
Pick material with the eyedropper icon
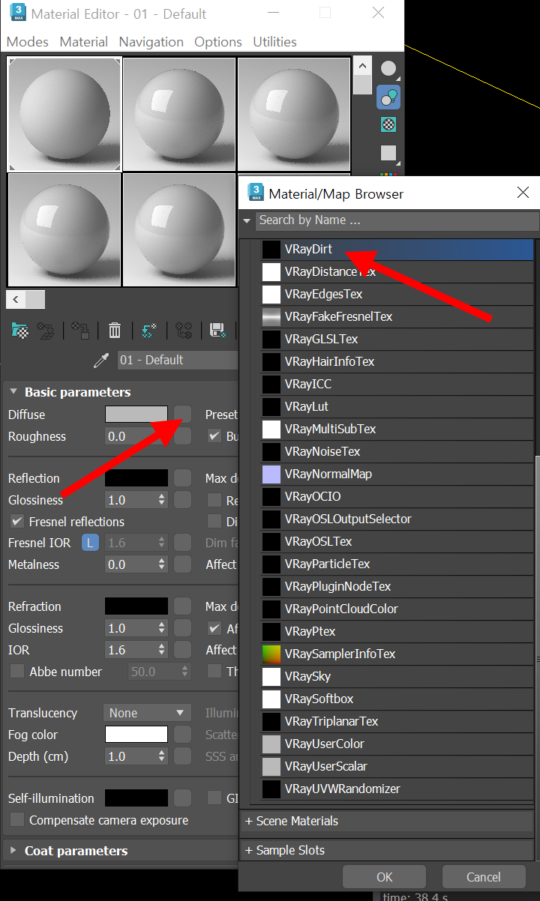(100, 361)
